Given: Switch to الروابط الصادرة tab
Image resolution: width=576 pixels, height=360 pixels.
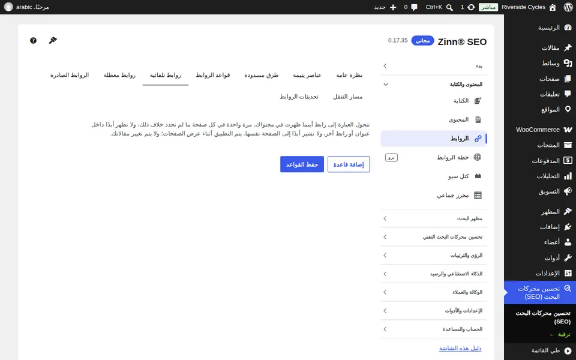Looking at the screenshot, I should coord(70,75).
